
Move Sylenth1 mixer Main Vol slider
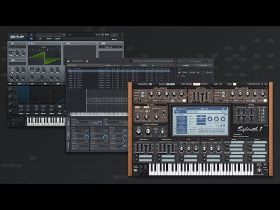click(251, 116)
